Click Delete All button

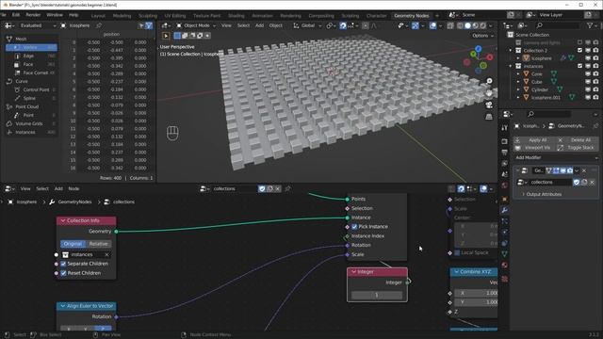click(578, 140)
